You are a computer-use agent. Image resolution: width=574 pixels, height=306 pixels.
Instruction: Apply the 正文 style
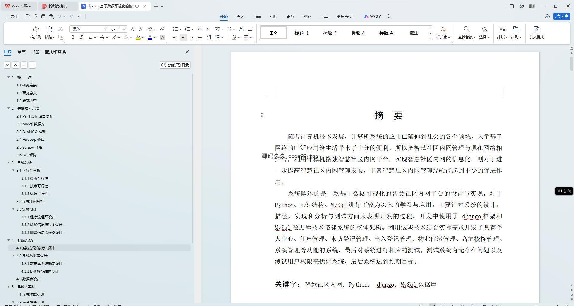[x=274, y=33]
